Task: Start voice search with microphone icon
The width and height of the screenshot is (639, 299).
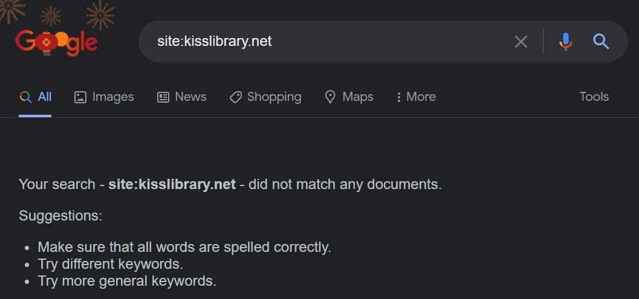Action: click(x=566, y=42)
